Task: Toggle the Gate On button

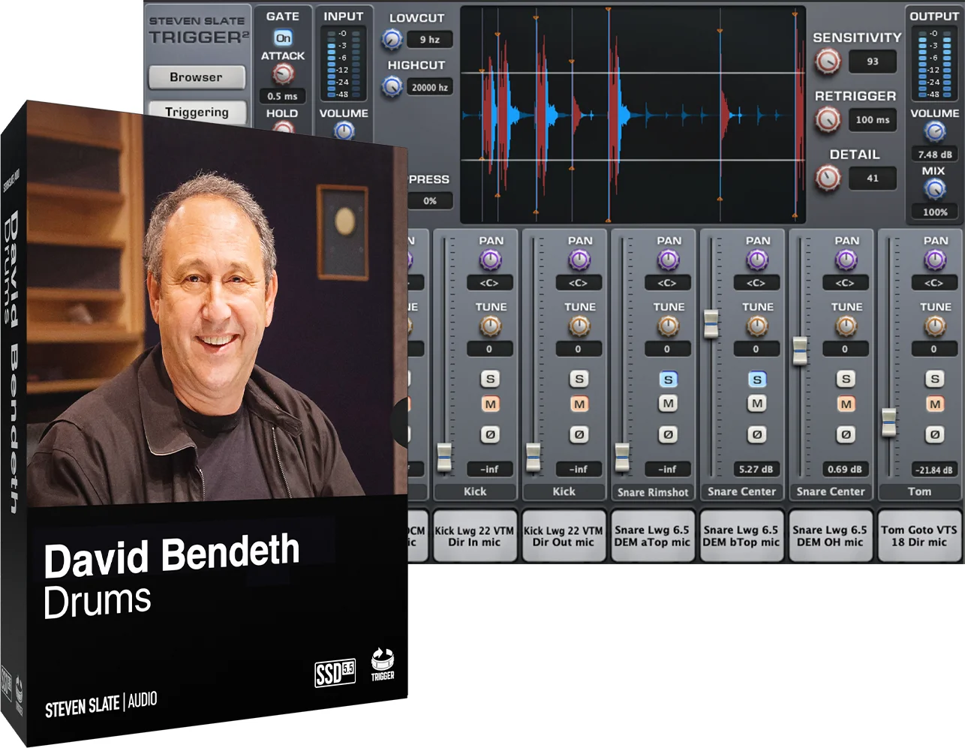Action: [x=283, y=38]
